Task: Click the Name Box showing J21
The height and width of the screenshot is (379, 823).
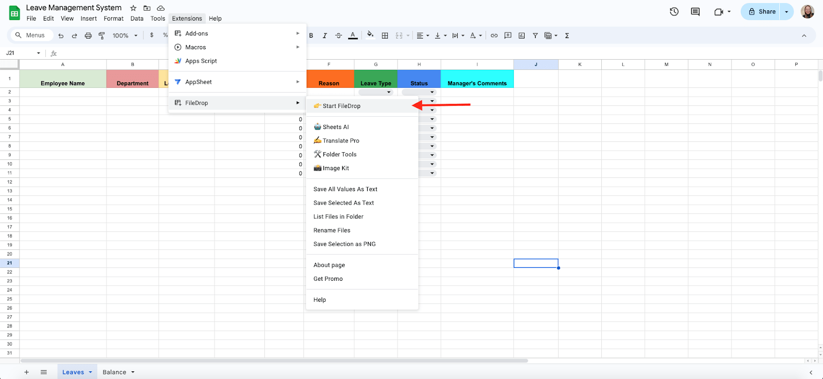Action: tap(23, 53)
